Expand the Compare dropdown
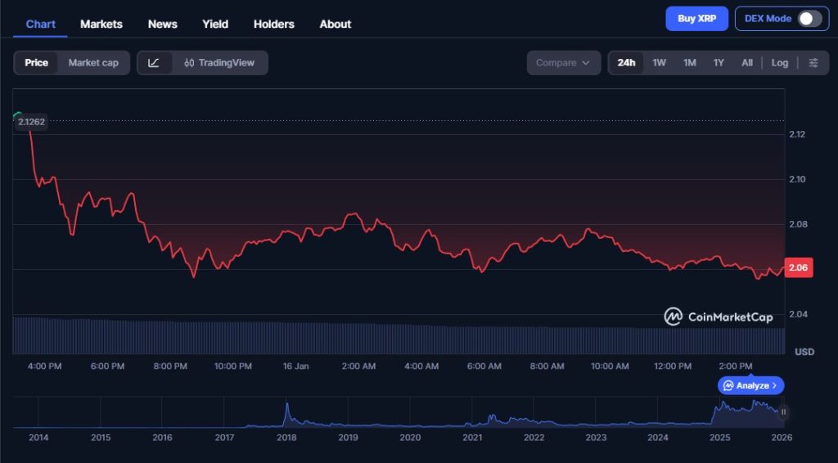The width and height of the screenshot is (838, 463). pyautogui.click(x=563, y=63)
